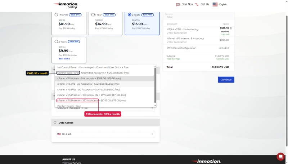Click the dropdown list scroll up arrow
The image size is (288, 164).
coord(155,66)
